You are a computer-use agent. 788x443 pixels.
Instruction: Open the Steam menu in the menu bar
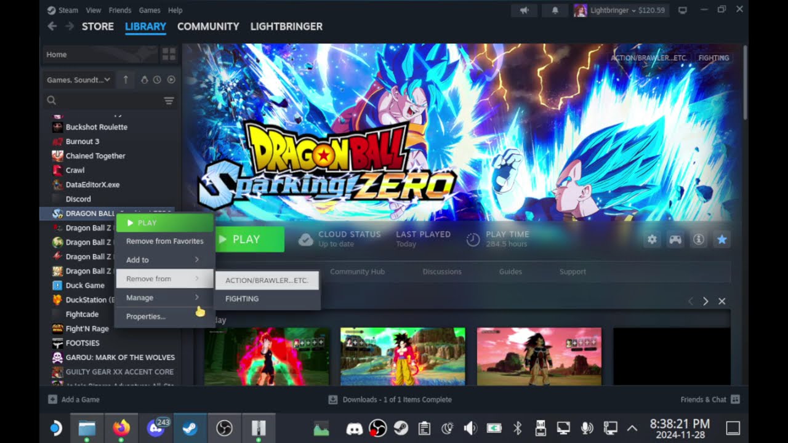point(62,10)
